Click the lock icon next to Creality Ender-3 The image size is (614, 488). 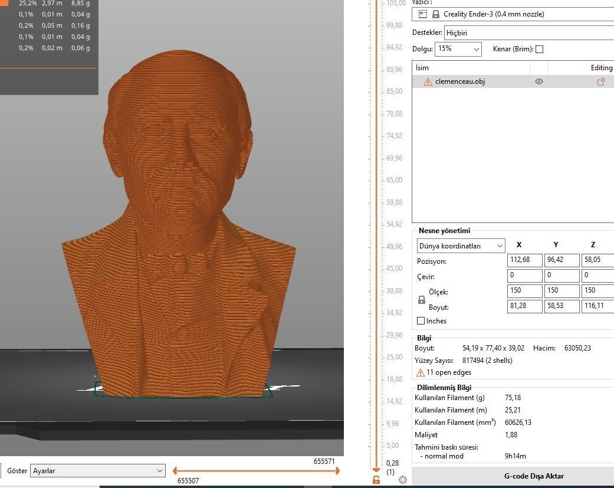pos(435,14)
